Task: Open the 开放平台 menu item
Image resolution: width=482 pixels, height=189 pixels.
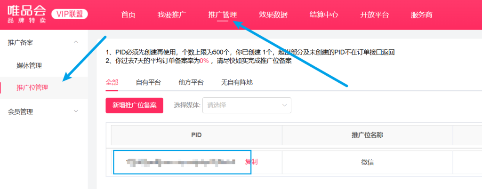Action: (374, 15)
